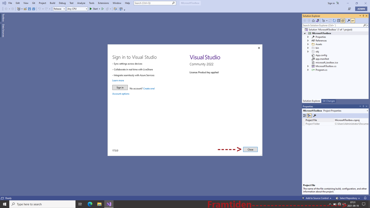
Task: Click the Sign in button in dialog
Action: [x=120, y=88]
